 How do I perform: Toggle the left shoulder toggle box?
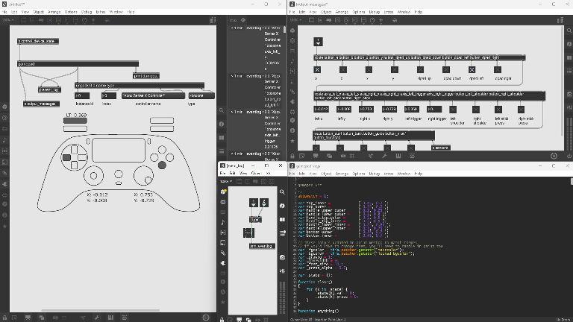pos(453,109)
